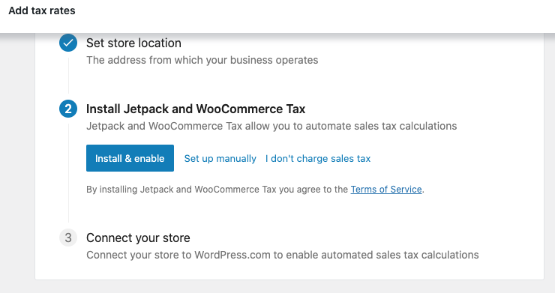Choose Set up manually link
The image size is (555, 293).
click(220, 159)
